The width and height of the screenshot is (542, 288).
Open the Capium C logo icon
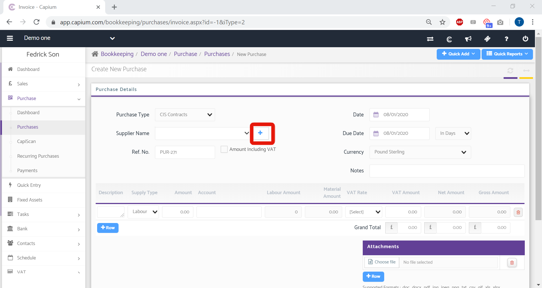tap(449, 39)
